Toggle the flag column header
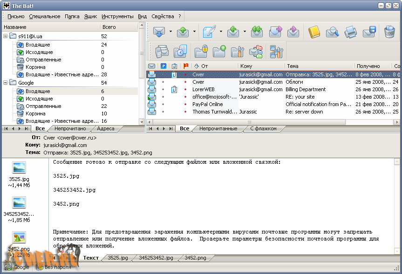 (x=186, y=66)
